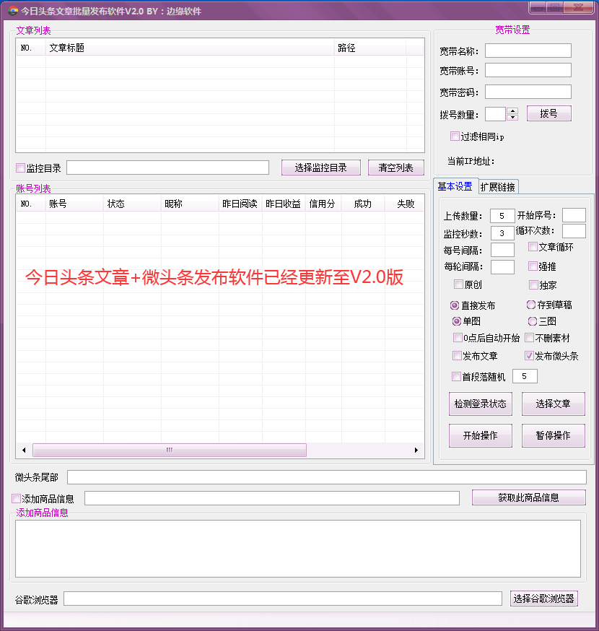Enable 0点后自动开始 checkbox
The image size is (599, 631).
pyautogui.click(x=458, y=338)
